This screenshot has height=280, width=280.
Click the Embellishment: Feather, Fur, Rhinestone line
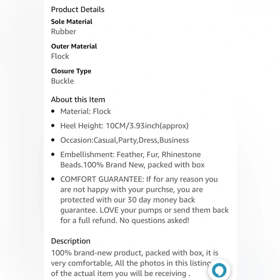(130, 155)
